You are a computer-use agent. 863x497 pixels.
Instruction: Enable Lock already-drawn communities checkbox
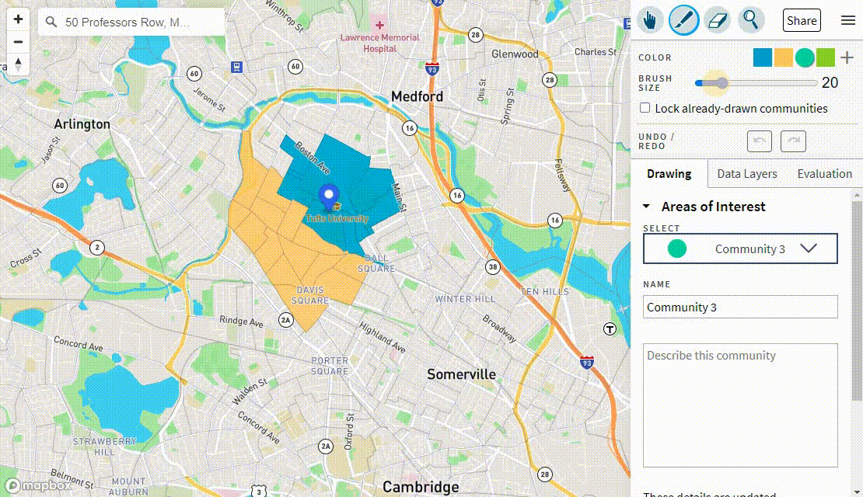pos(645,108)
